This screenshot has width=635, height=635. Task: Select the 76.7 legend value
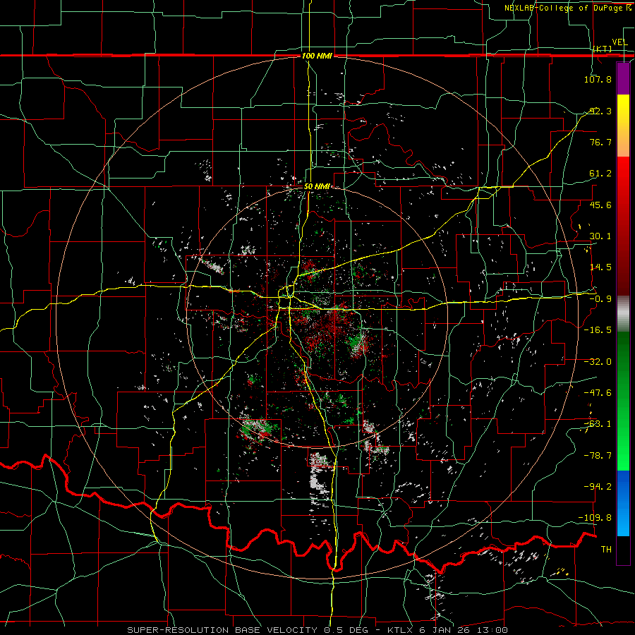[x=600, y=142]
